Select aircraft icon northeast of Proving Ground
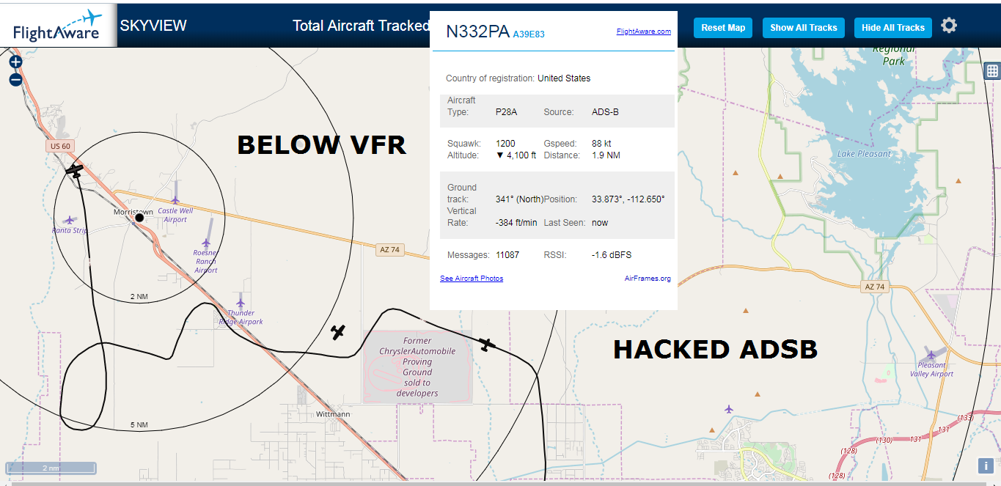1001x486 pixels. [486, 344]
